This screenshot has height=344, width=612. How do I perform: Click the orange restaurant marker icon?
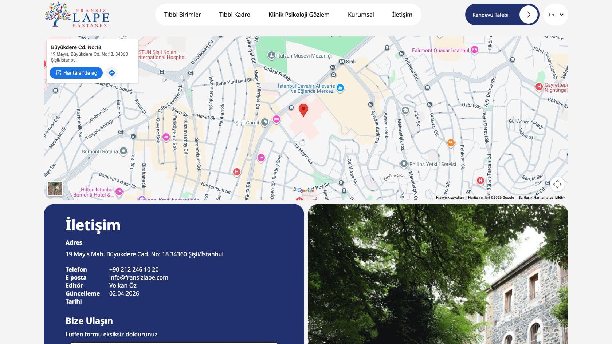click(451, 143)
